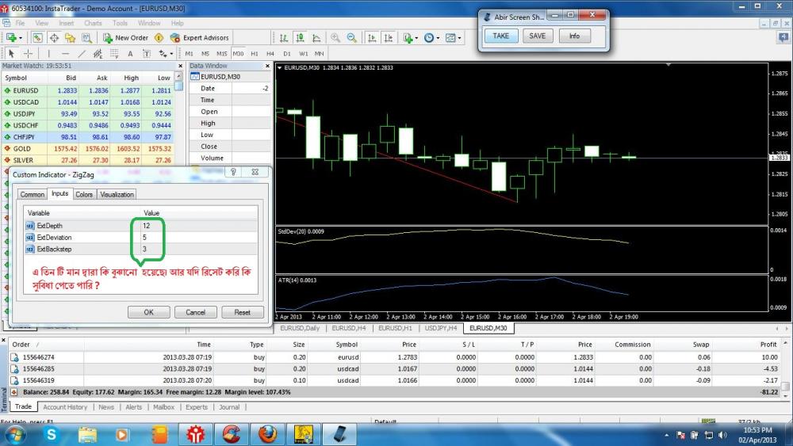The width and height of the screenshot is (793, 446).
Task: Switch to H1 timeframe
Action: tap(255, 54)
